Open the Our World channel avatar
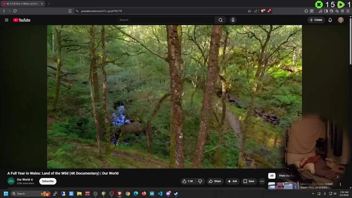352x198 pixels. (11, 181)
